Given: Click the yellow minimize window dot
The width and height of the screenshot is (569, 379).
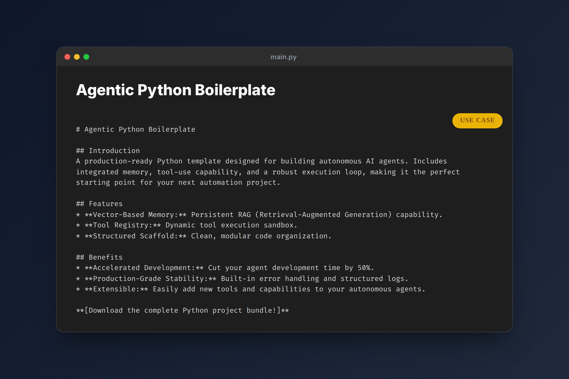Looking at the screenshot, I should tap(77, 57).
